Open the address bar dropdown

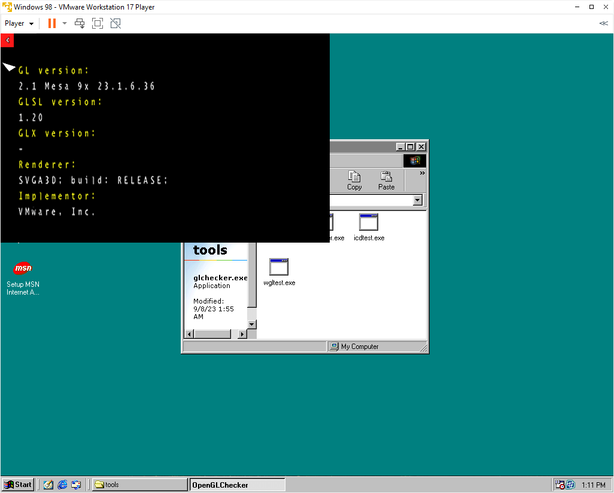coord(418,200)
